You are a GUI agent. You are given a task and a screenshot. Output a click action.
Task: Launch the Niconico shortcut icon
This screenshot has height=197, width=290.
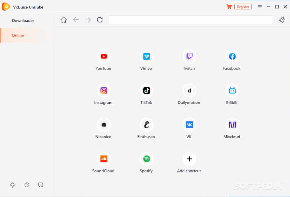pyautogui.click(x=104, y=125)
